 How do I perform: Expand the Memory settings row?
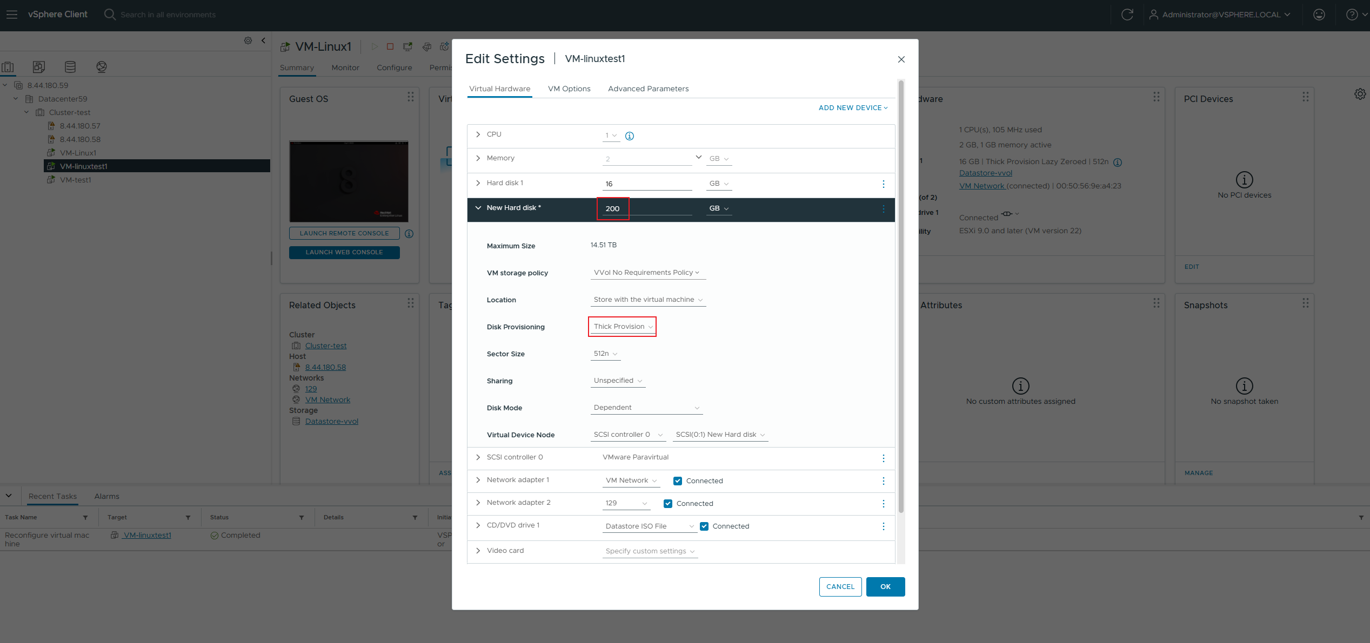[478, 158]
